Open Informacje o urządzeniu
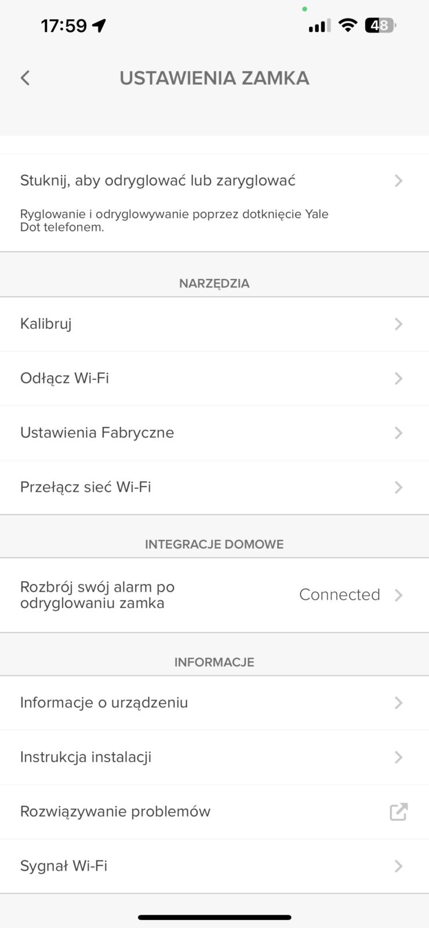This screenshot has height=928, width=429. click(x=104, y=703)
